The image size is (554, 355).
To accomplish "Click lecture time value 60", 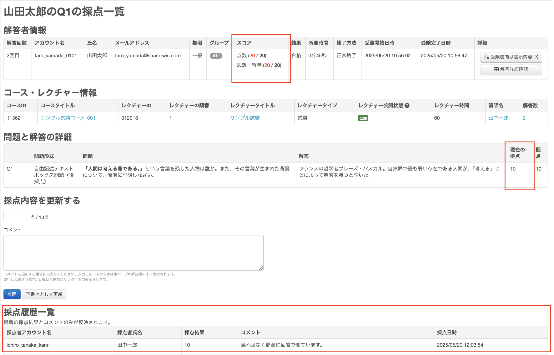I will [437, 118].
